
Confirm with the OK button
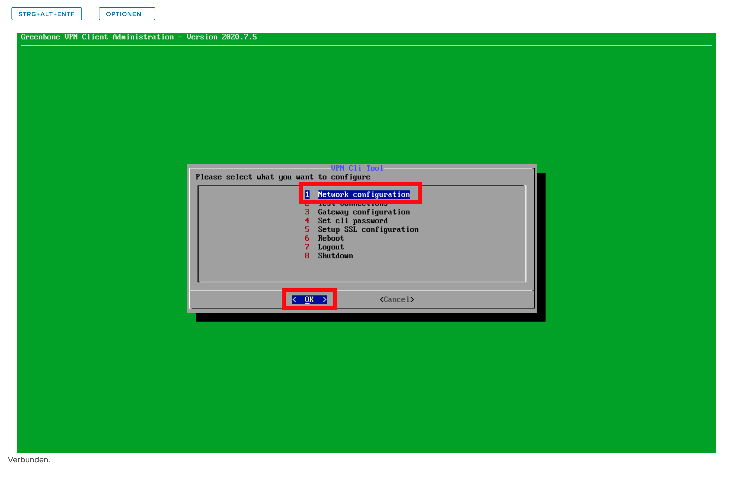coord(310,300)
